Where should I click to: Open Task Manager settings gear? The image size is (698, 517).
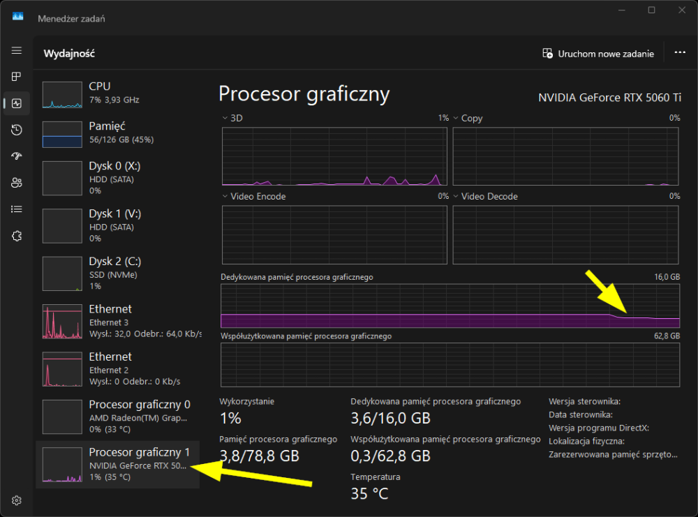pos(17,500)
